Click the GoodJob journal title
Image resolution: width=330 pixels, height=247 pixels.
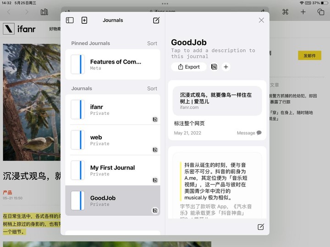click(189, 43)
